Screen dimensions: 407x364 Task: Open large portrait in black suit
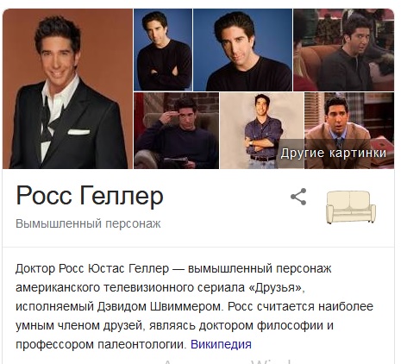(x=67, y=89)
